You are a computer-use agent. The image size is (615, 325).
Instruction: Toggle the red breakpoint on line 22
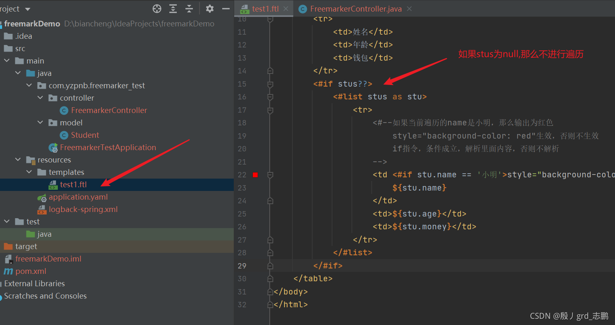pyautogui.click(x=255, y=175)
